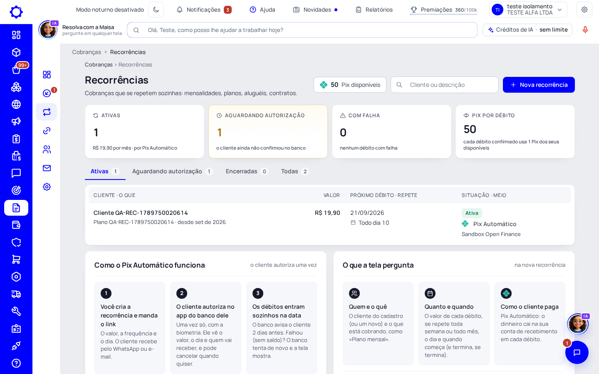Open the Créditos de IA indicator

click(x=527, y=30)
